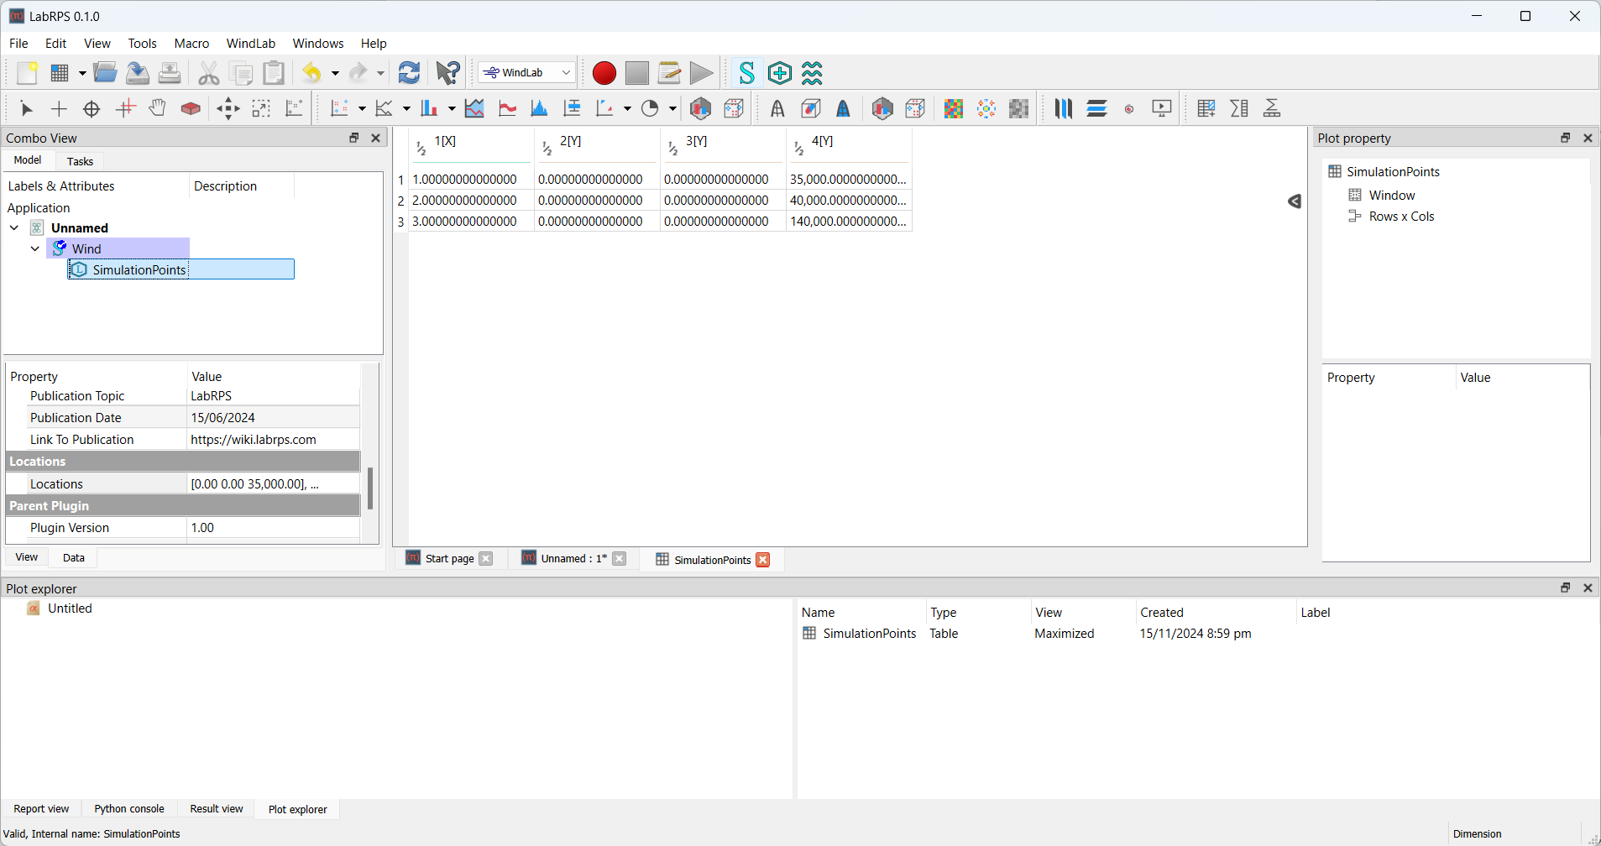Image resolution: width=1601 pixels, height=846 pixels.
Task: Close the SimulationPoints tab
Action: (x=763, y=560)
